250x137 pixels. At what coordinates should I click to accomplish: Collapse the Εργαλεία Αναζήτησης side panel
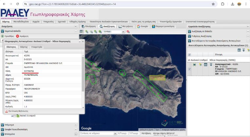pos(248,26)
